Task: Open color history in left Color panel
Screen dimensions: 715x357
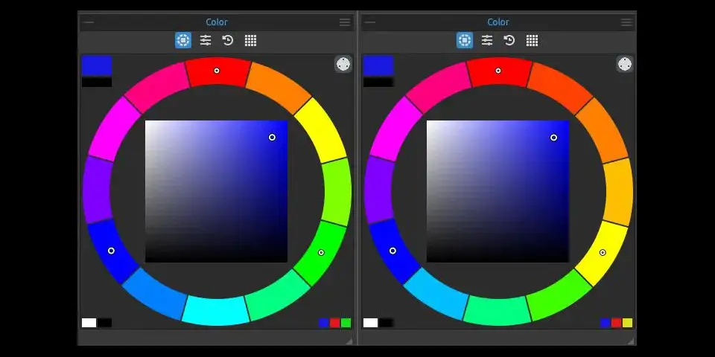Action: [x=228, y=40]
